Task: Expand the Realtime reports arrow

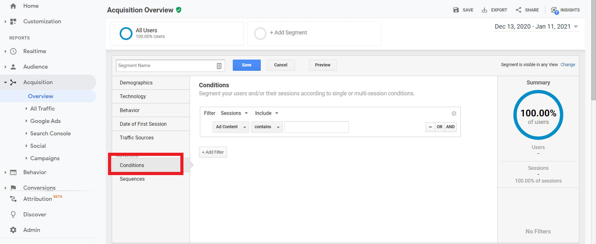Action: pos(5,51)
